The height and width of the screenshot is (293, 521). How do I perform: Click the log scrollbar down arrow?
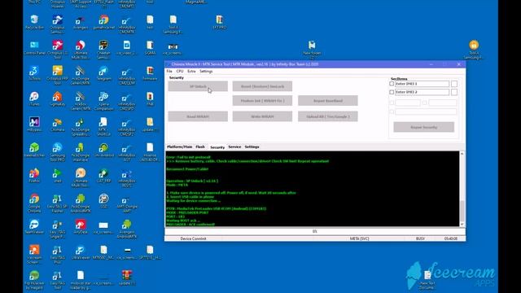[x=462, y=225]
